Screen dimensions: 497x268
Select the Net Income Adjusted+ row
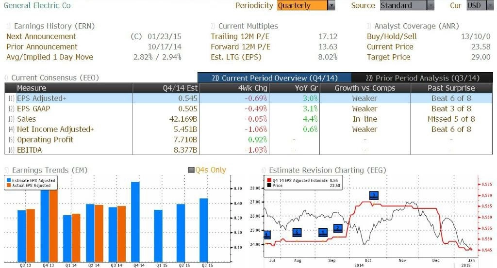point(248,129)
